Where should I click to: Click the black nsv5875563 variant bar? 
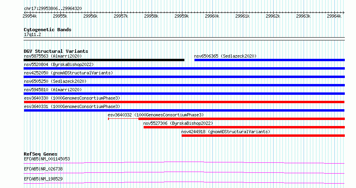click(x=104, y=60)
